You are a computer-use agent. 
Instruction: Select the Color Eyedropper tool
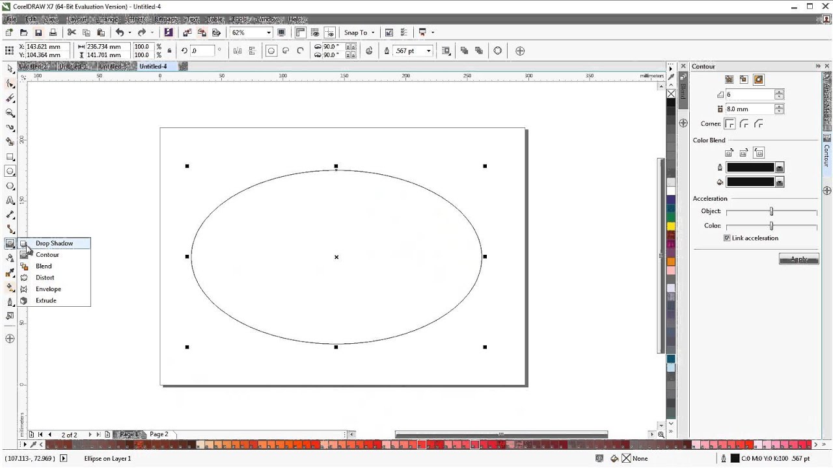[x=10, y=272]
